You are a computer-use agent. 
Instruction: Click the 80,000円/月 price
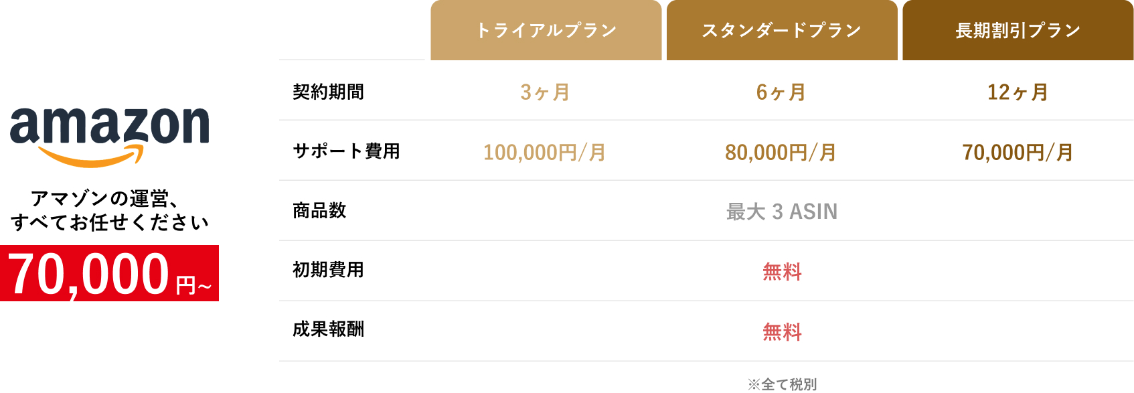(781, 153)
